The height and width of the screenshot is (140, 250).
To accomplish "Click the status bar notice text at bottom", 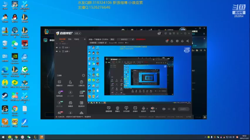I will pyautogui.click(x=74, y=117).
